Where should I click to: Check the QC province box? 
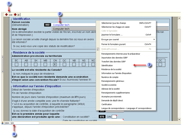[x=64, y=64]
